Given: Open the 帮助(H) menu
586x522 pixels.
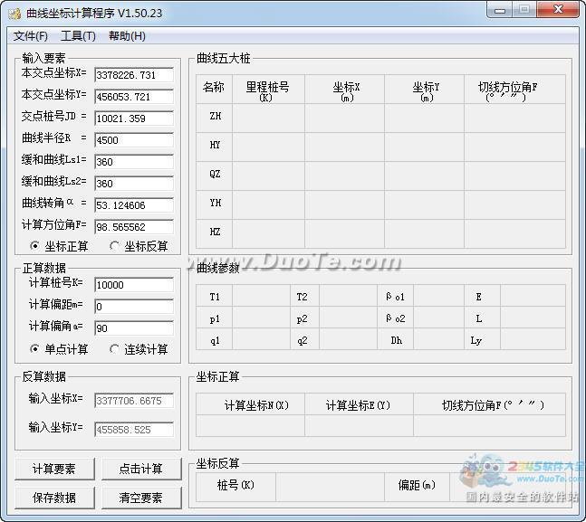Looking at the screenshot, I should coord(127,36).
